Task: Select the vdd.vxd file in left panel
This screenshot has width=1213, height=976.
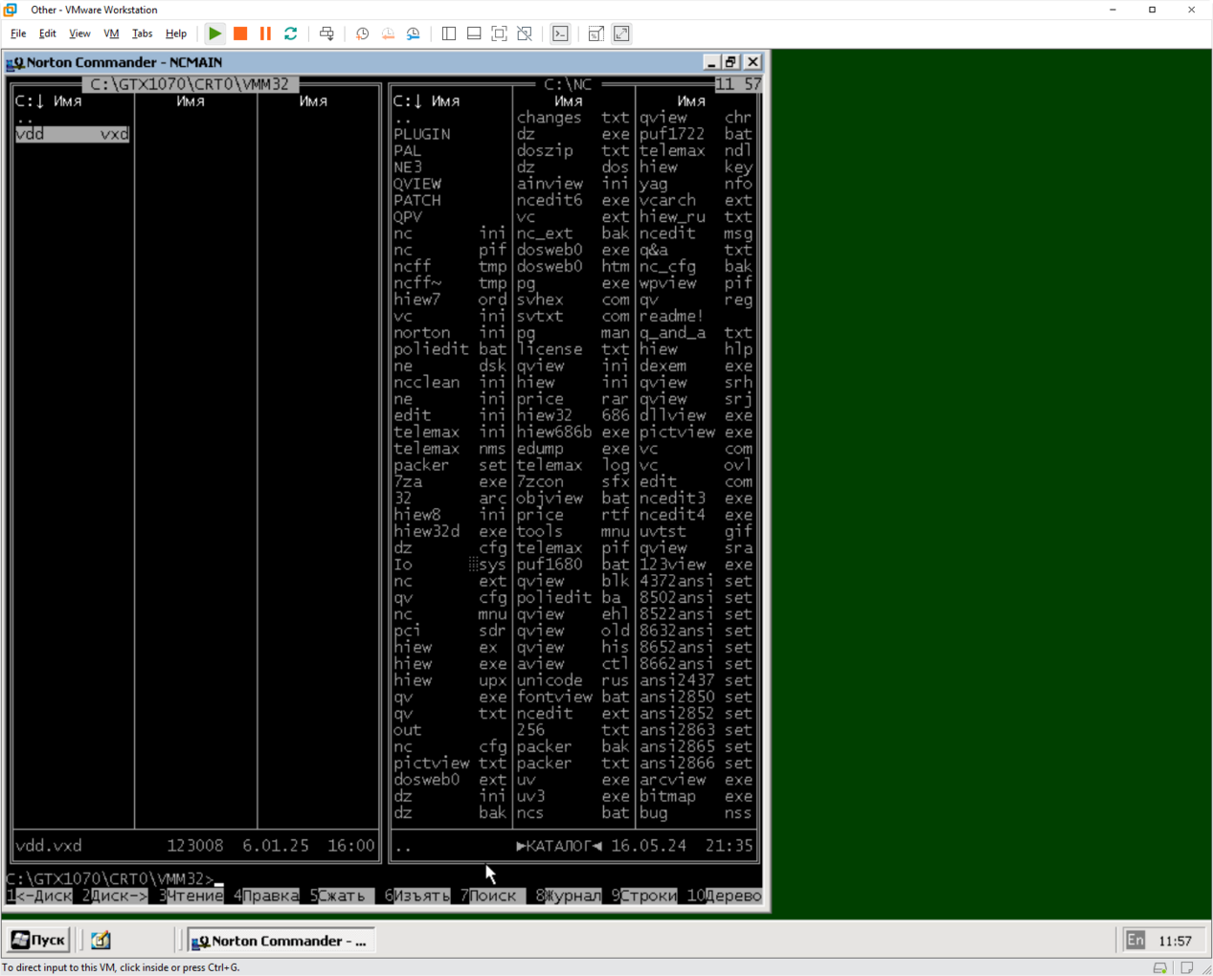Action: click(72, 134)
